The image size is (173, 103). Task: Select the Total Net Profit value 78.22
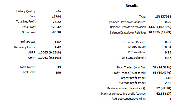(x=57, y=22)
